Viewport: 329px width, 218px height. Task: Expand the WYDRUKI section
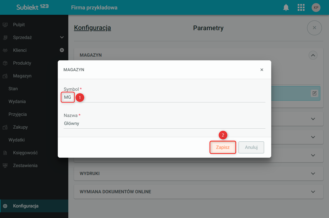198,174
